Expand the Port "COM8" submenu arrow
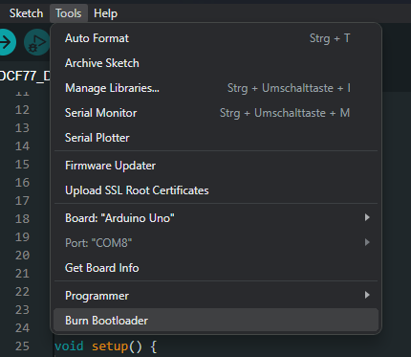411x357 pixels. [367, 242]
